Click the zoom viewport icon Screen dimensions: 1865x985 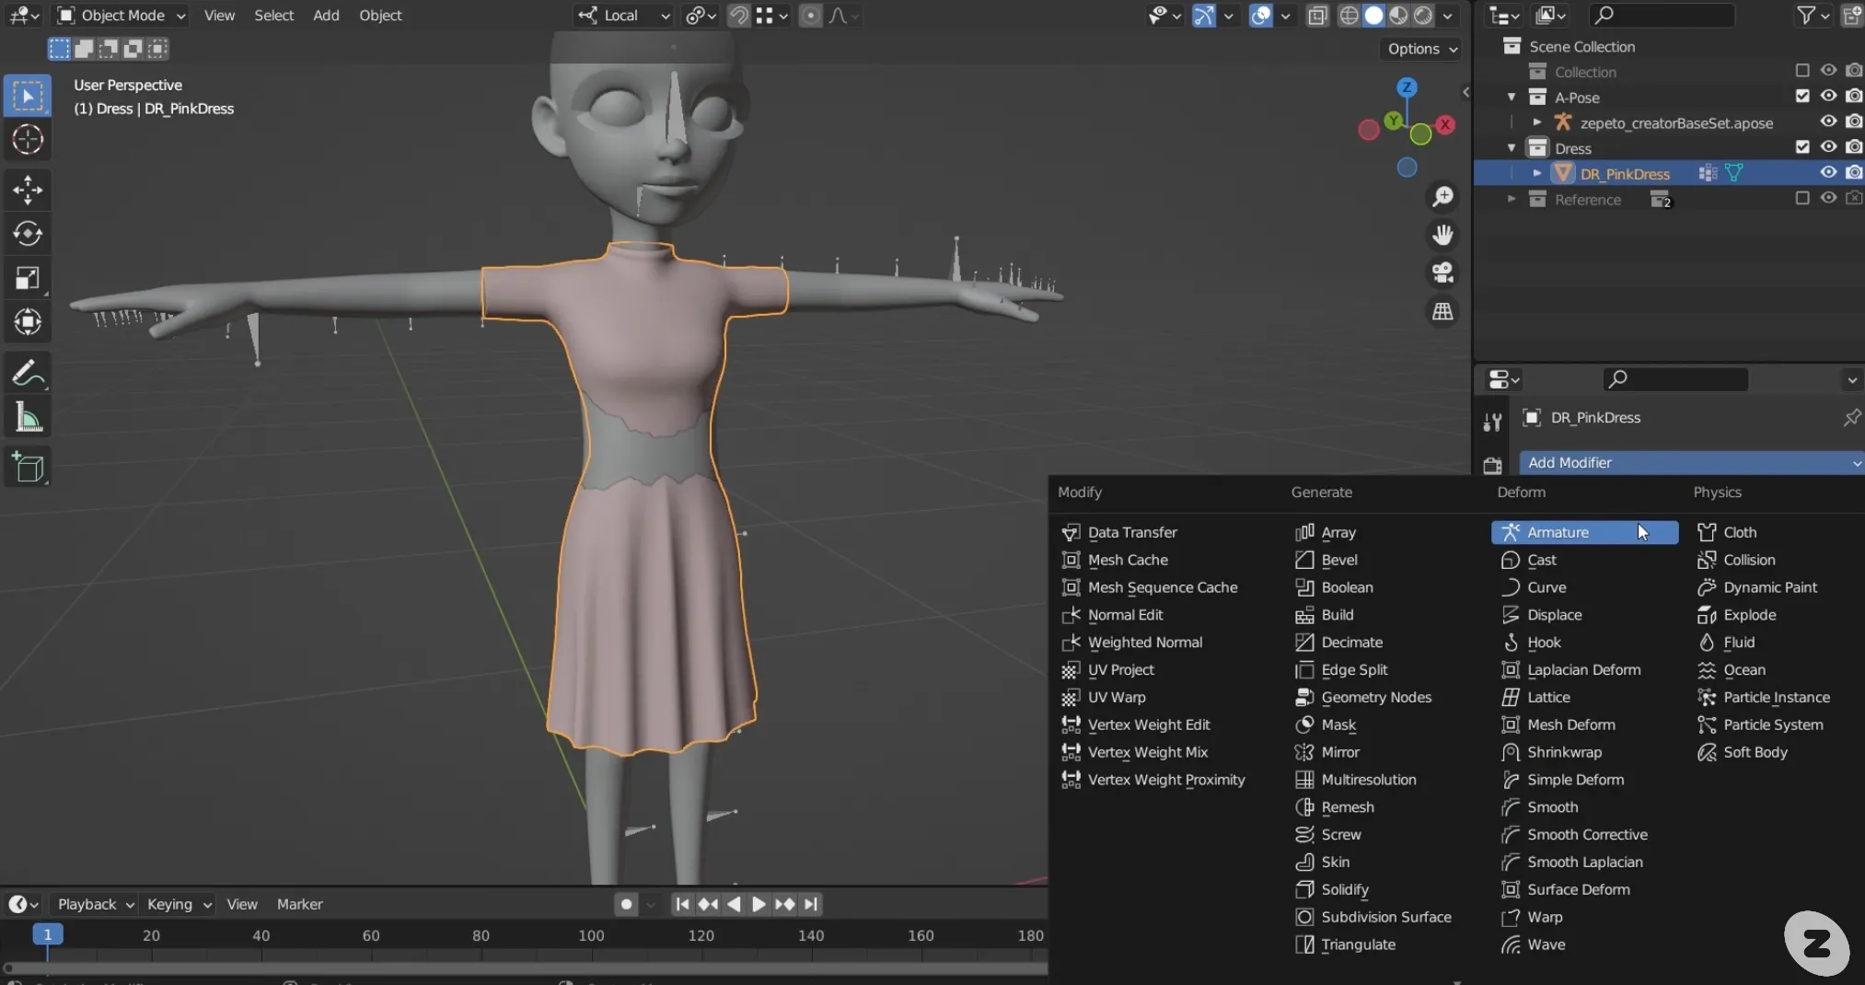[x=1442, y=196]
